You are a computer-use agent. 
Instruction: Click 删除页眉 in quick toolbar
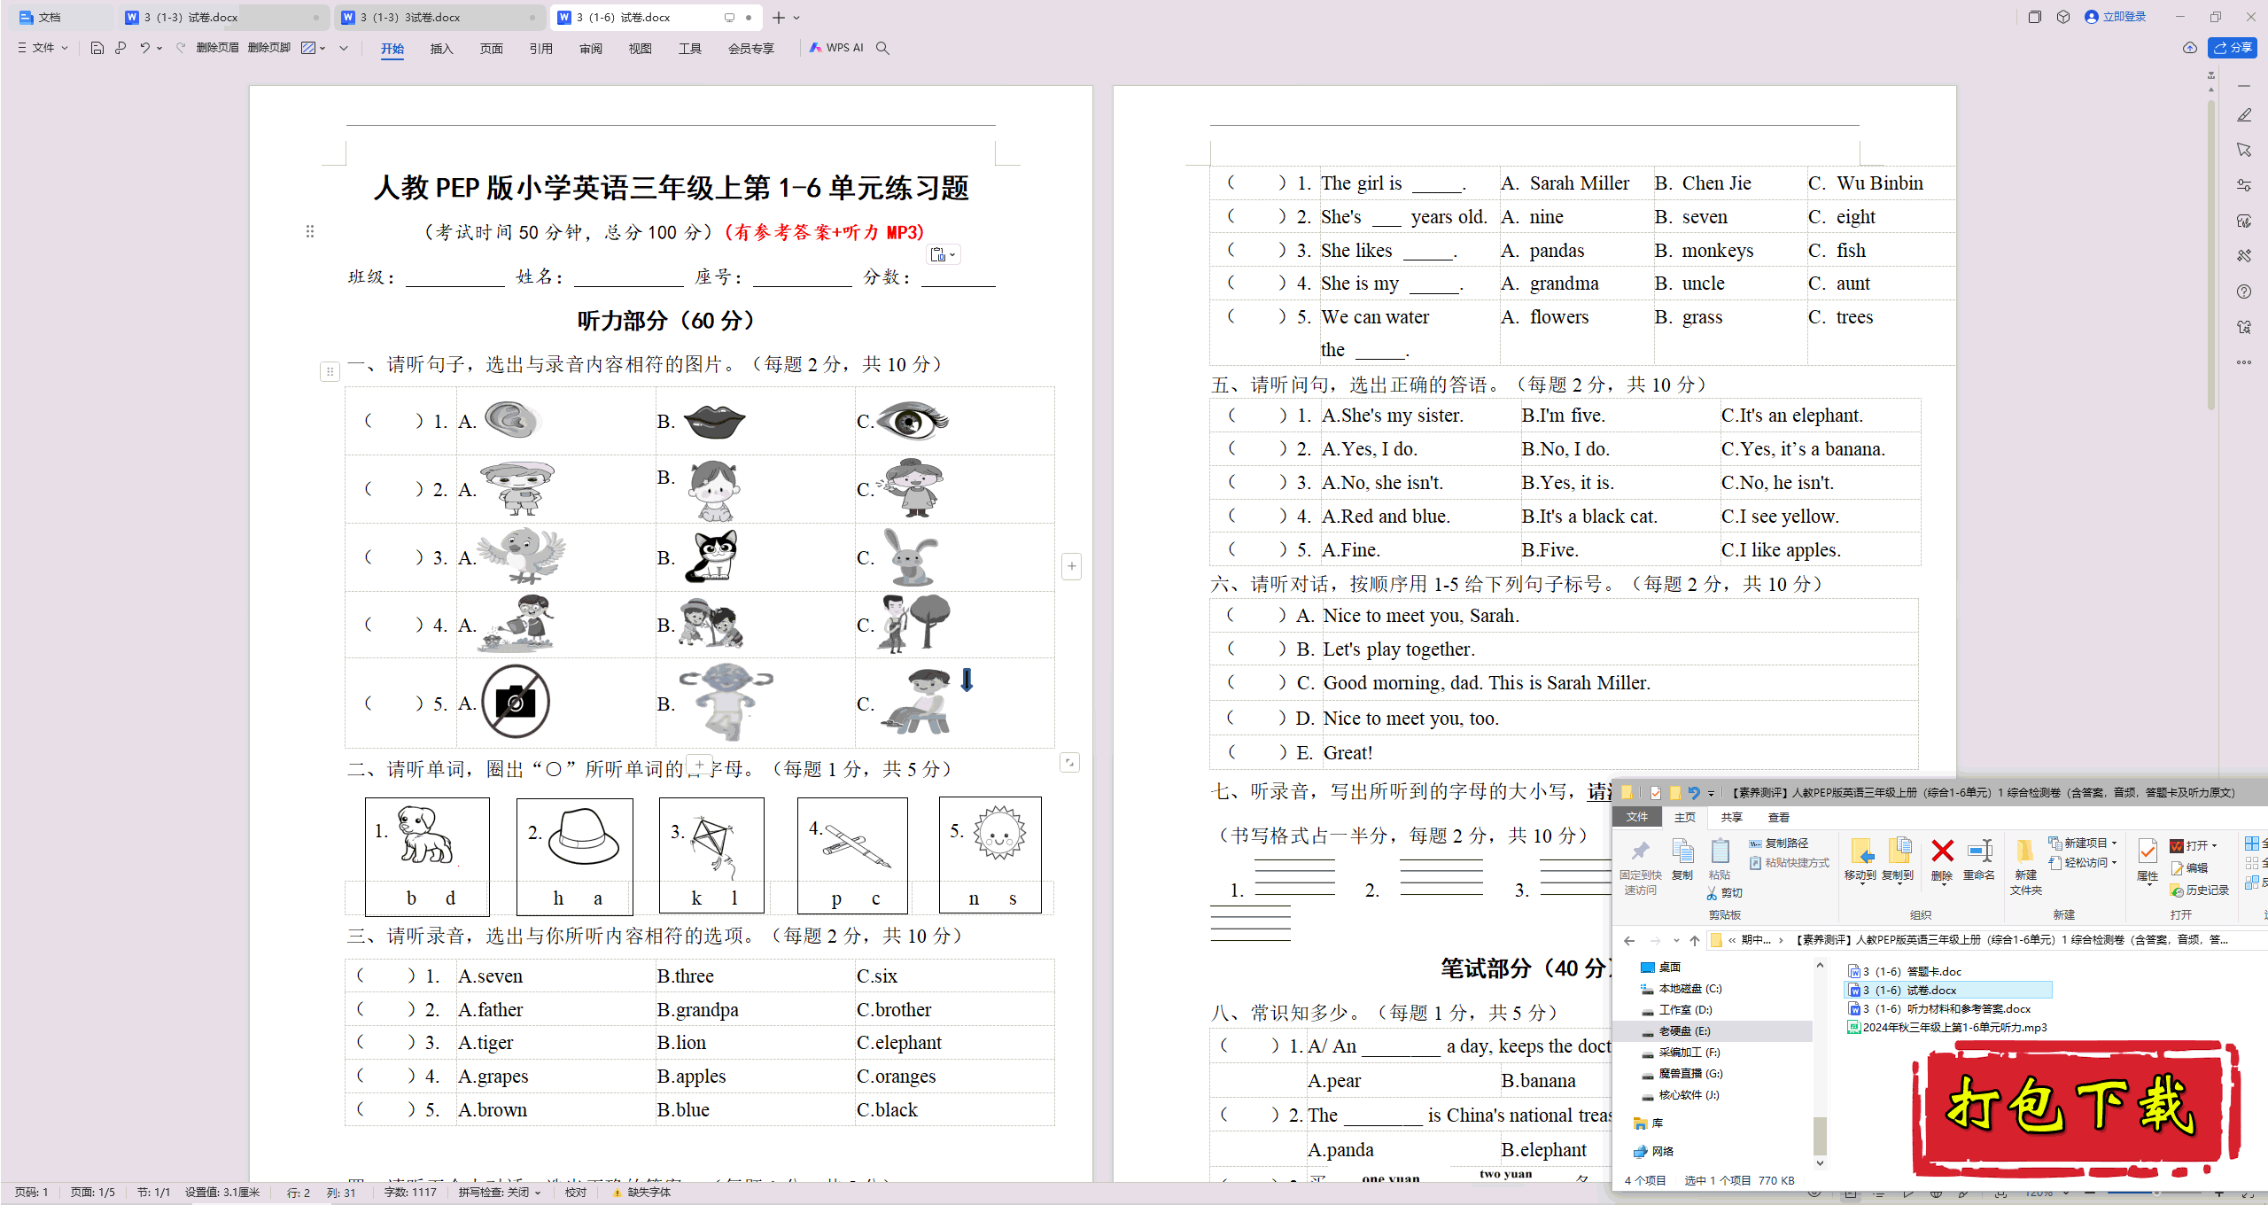(217, 48)
